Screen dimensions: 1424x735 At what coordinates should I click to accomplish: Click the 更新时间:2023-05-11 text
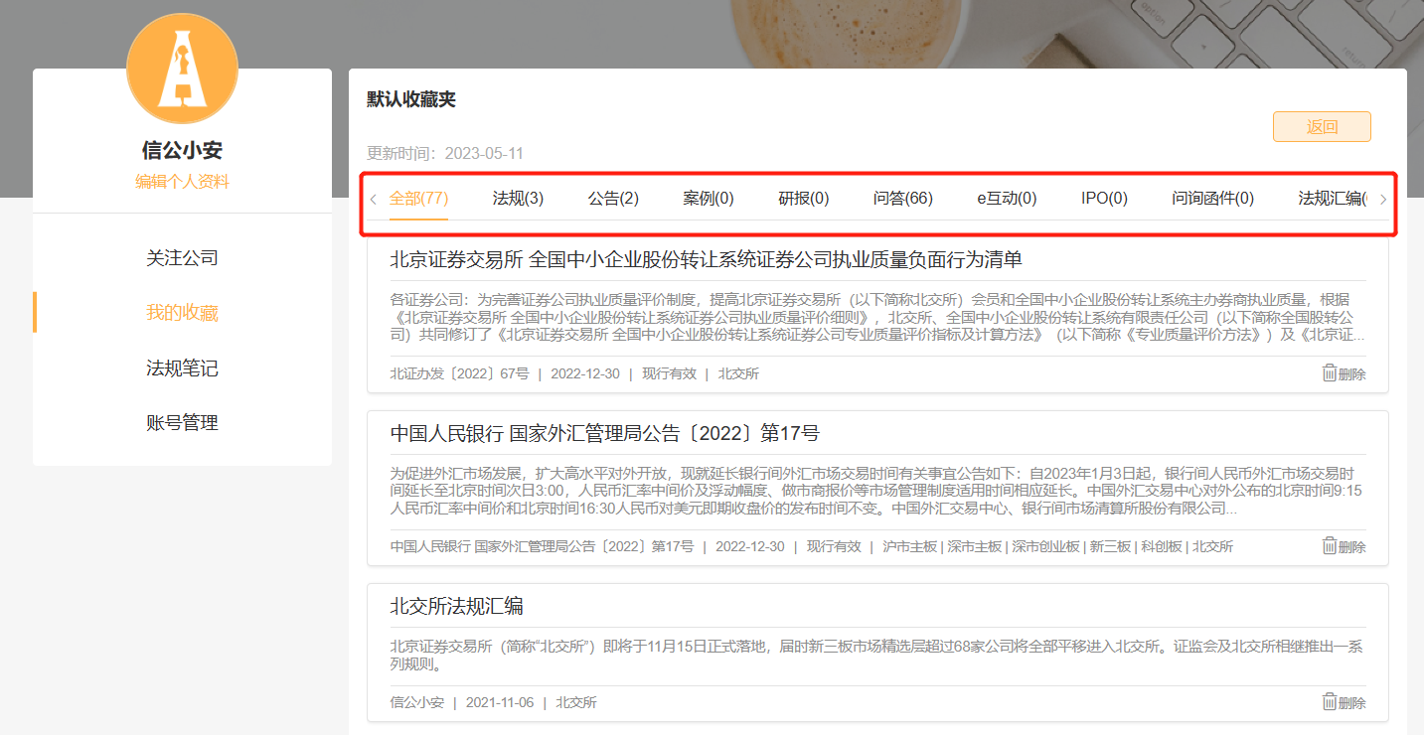pyautogui.click(x=445, y=153)
